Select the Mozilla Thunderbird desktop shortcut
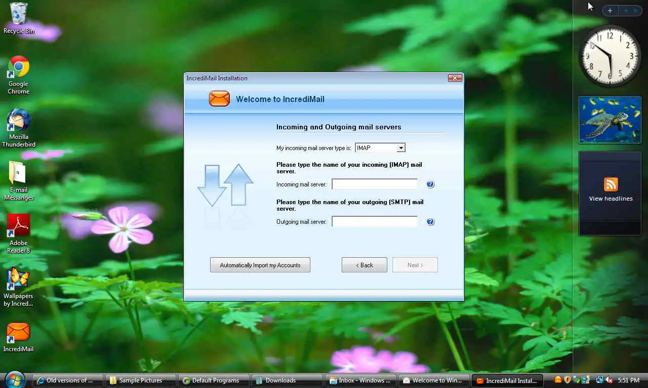This screenshot has width=648, height=388. 19,128
